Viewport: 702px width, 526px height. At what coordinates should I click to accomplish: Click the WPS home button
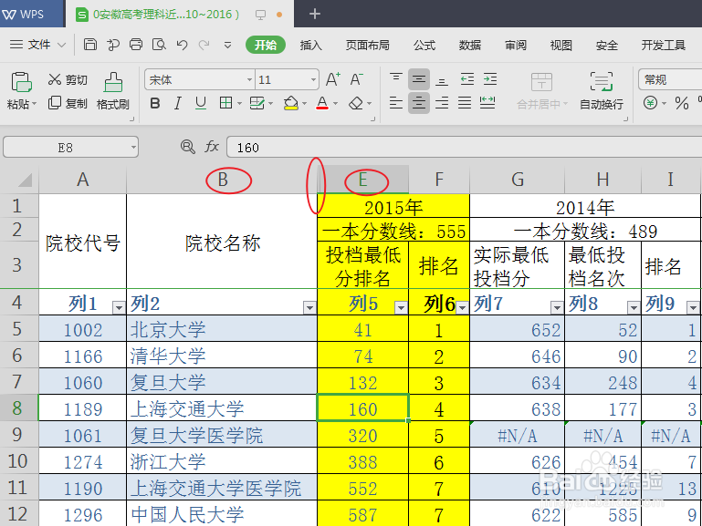[x=31, y=14]
